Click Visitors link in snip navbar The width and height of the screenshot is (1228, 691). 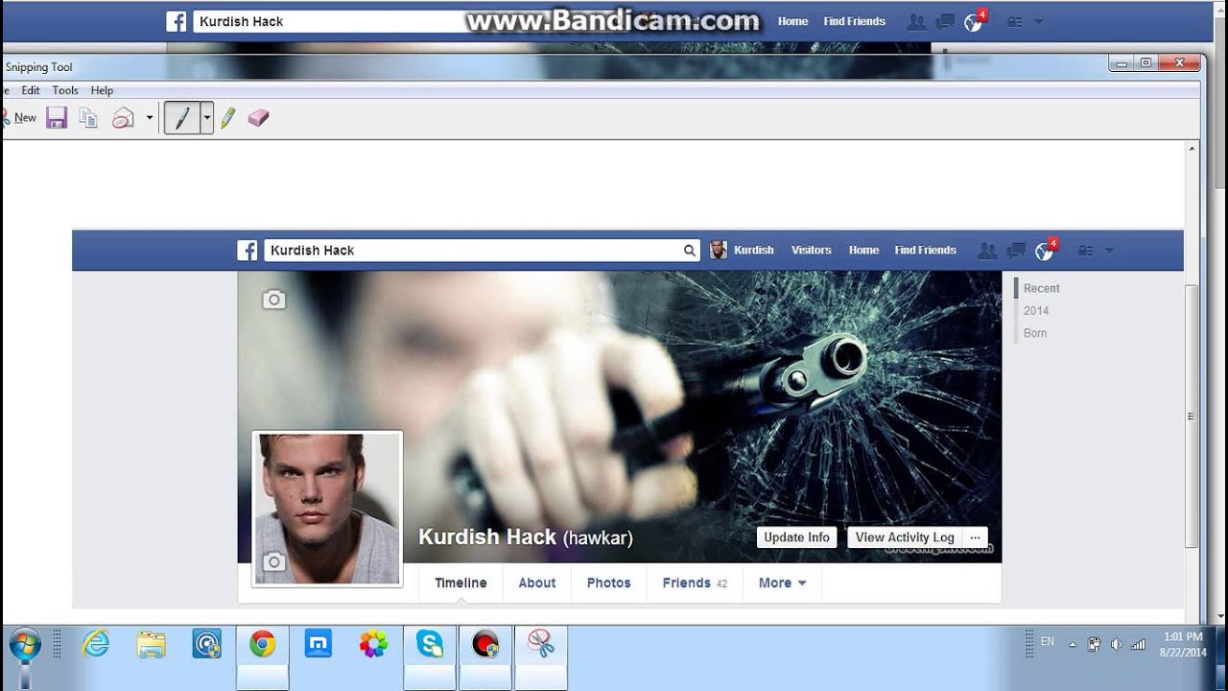[811, 250]
